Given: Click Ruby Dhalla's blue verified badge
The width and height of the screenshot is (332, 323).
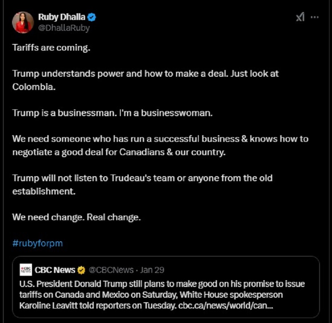Looking at the screenshot, I should click(x=92, y=17).
